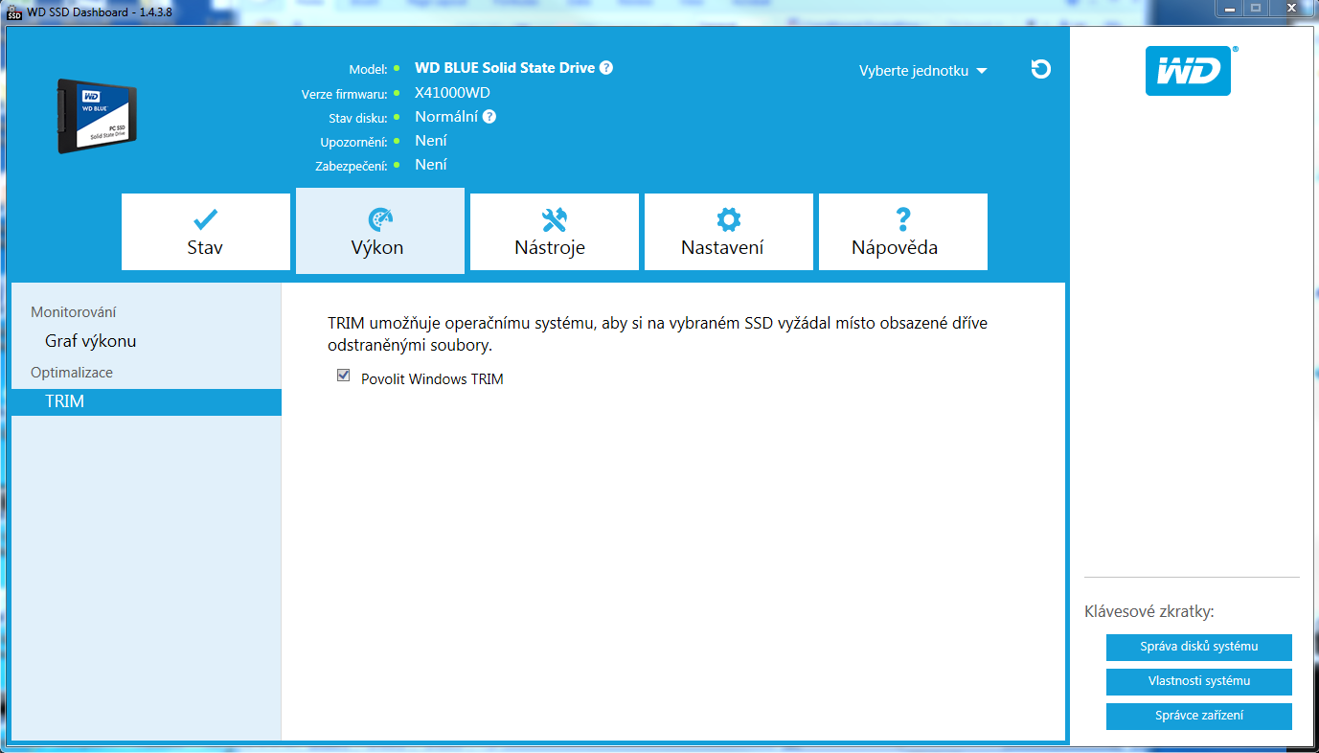Open help icon beside Normální status

coord(489,117)
